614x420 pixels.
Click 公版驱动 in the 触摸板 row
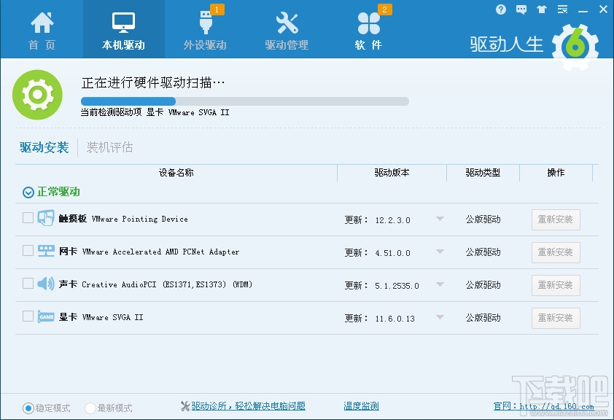tap(483, 219)
